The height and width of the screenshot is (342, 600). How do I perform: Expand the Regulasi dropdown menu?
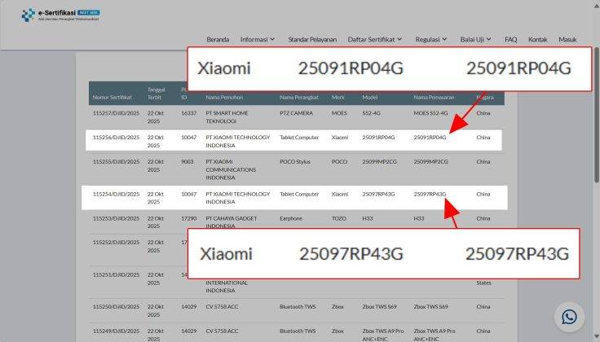point(431,39)
